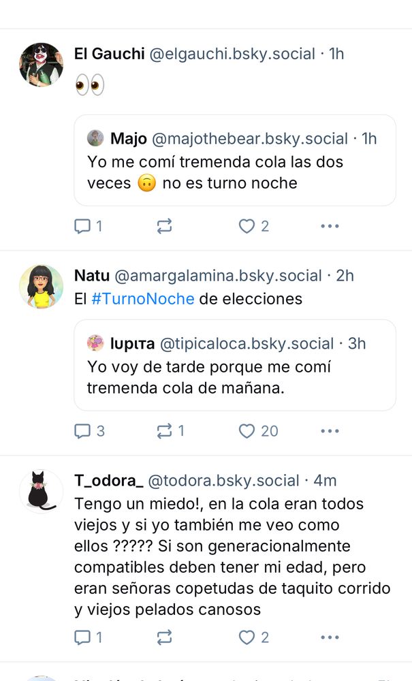Repost T_odora_'s post about the queue
This screenshot has height=681, width=412.
pyautogui.click(x=164, y=637)
